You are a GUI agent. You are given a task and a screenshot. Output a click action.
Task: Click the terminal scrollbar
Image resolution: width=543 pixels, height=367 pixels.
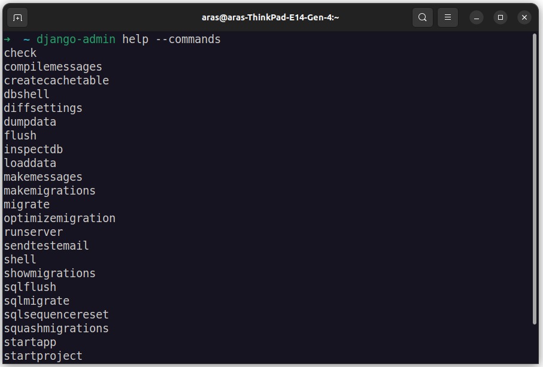[x=535, y=179]
